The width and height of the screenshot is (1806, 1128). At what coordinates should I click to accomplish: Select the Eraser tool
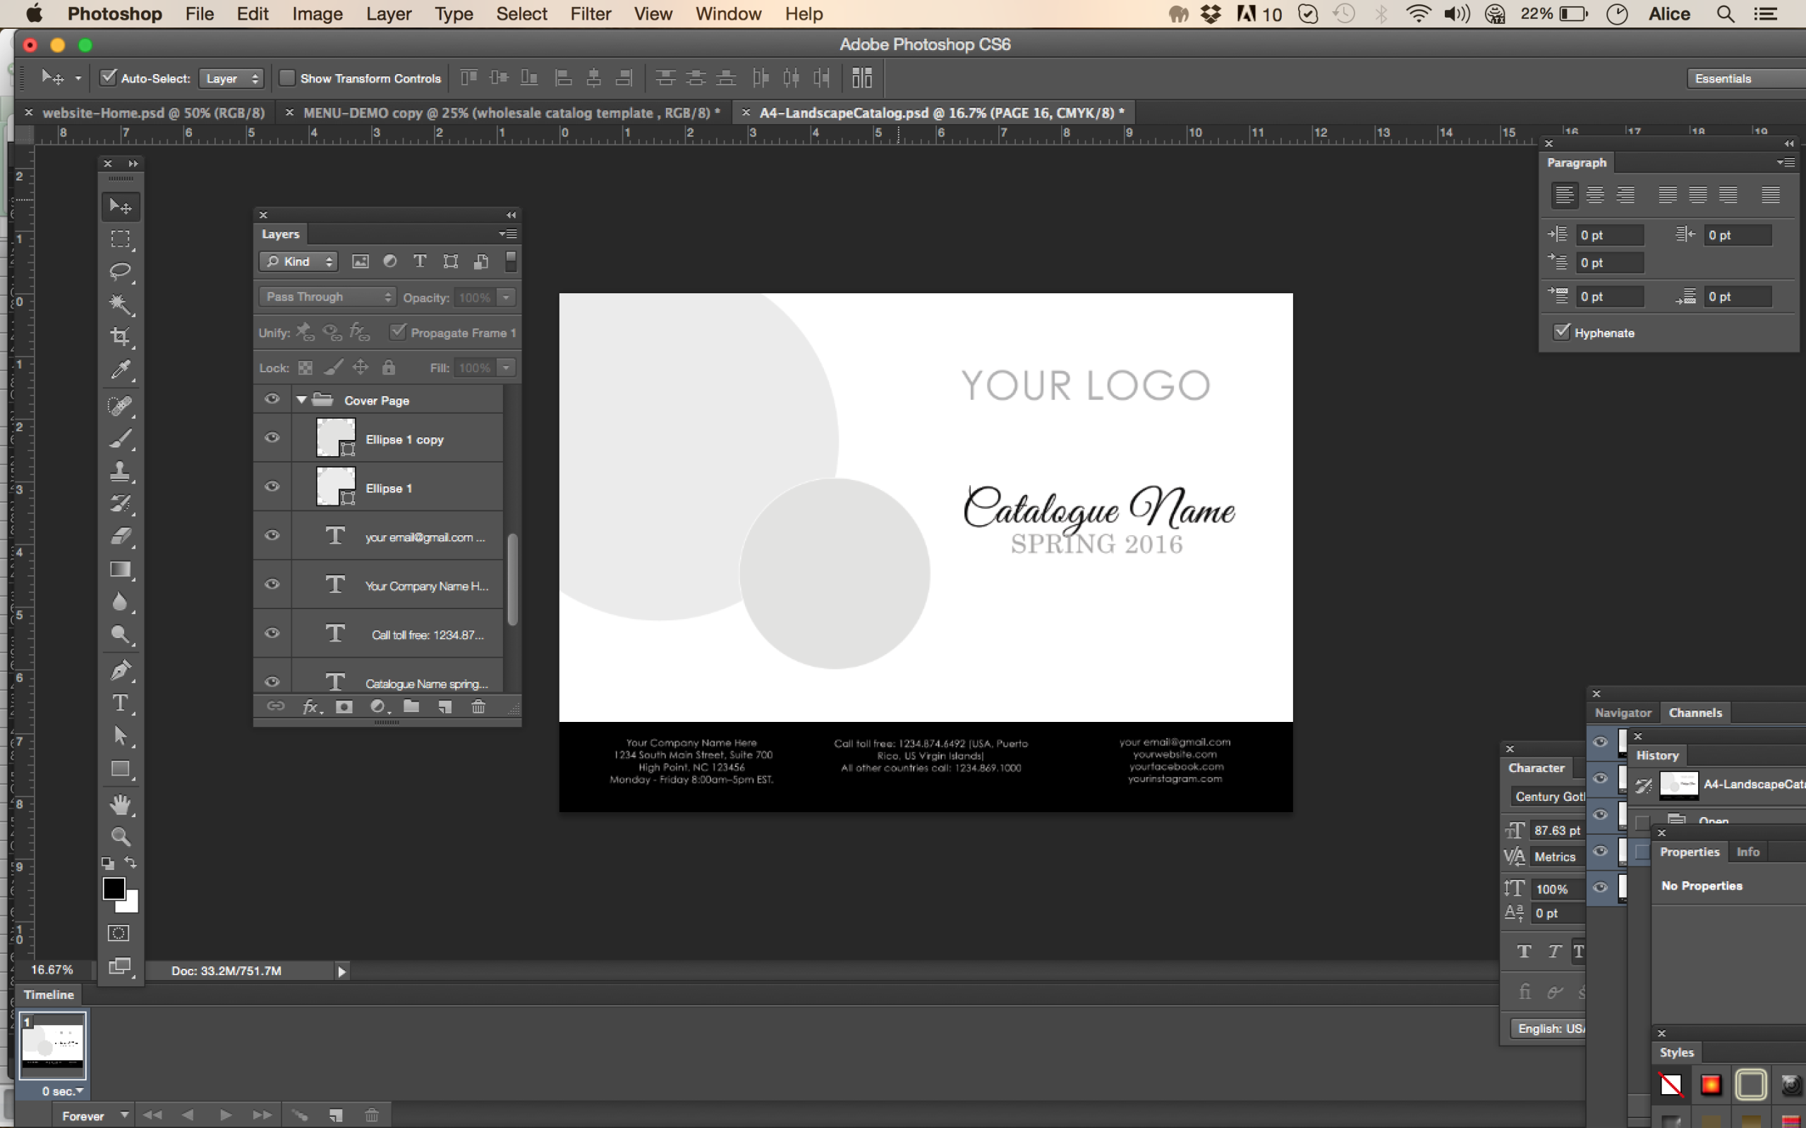[120, 536]
